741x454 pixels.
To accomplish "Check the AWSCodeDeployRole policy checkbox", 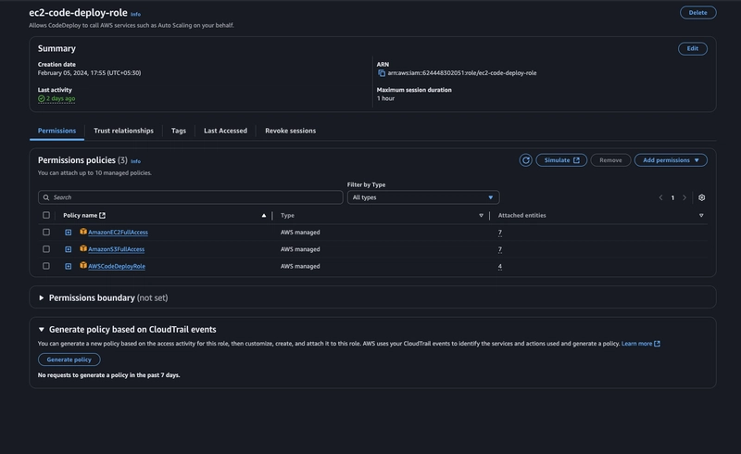I will coord(45,266).
